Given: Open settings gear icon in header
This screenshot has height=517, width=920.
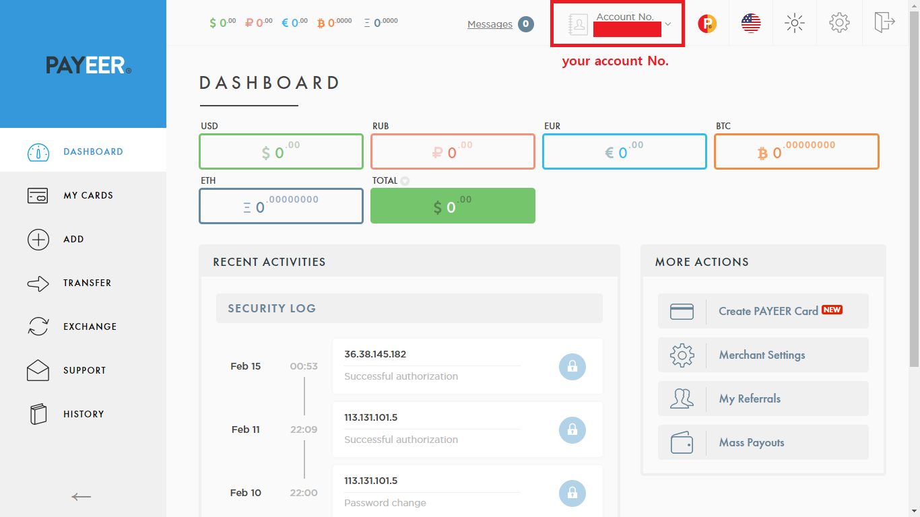Looking at the screenshot, I should point(839,23).
